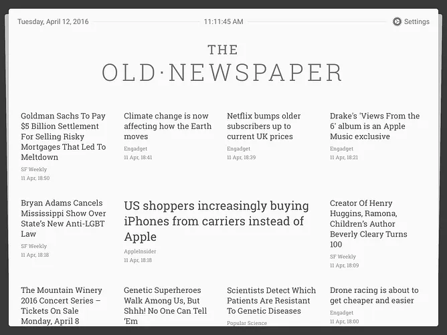Click SF Weekly source under Goldman Sachs story

click(33, 169)
